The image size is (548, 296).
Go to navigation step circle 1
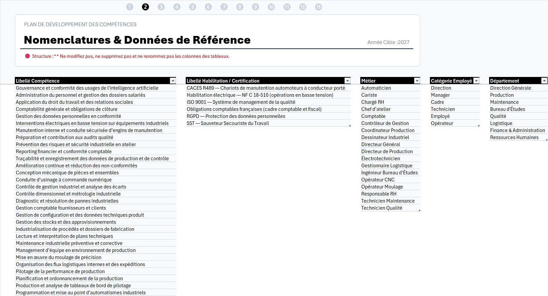point(130,7)
